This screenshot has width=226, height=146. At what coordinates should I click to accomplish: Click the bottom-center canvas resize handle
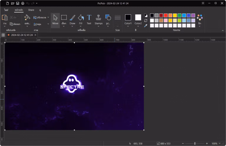coord(74,130)
